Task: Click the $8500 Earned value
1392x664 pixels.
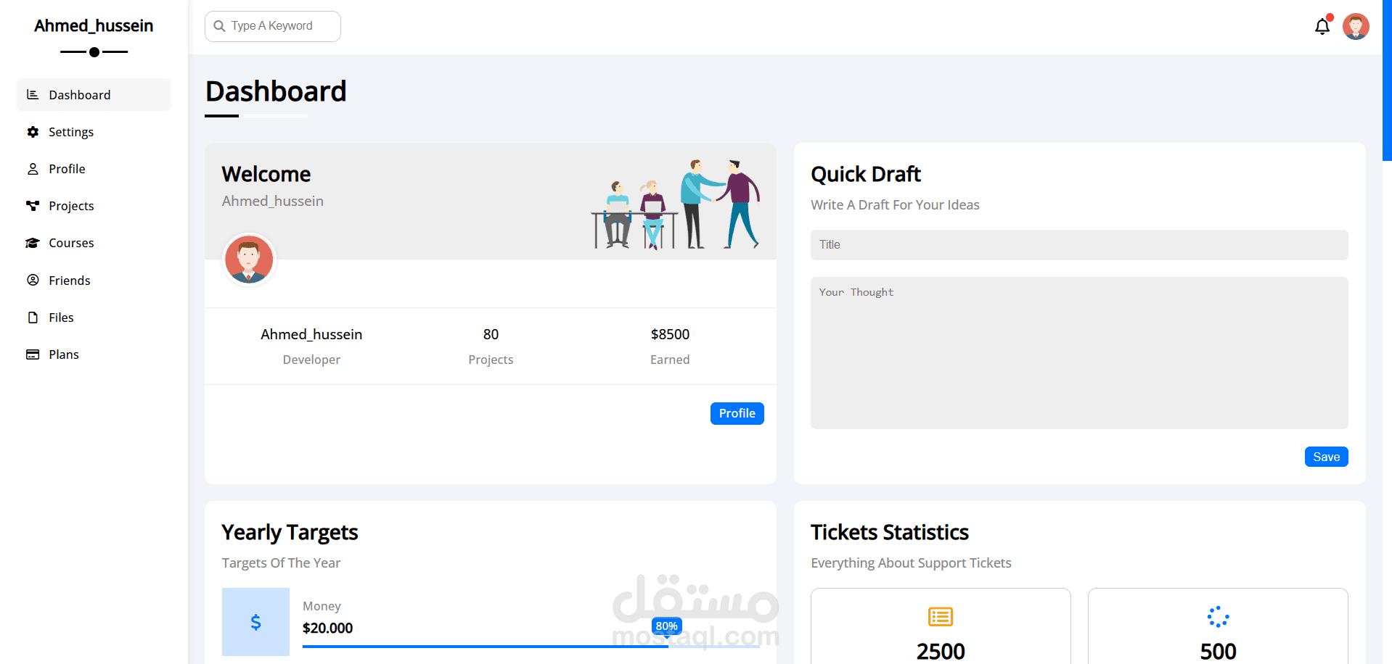Action: (x=670, y=334)
